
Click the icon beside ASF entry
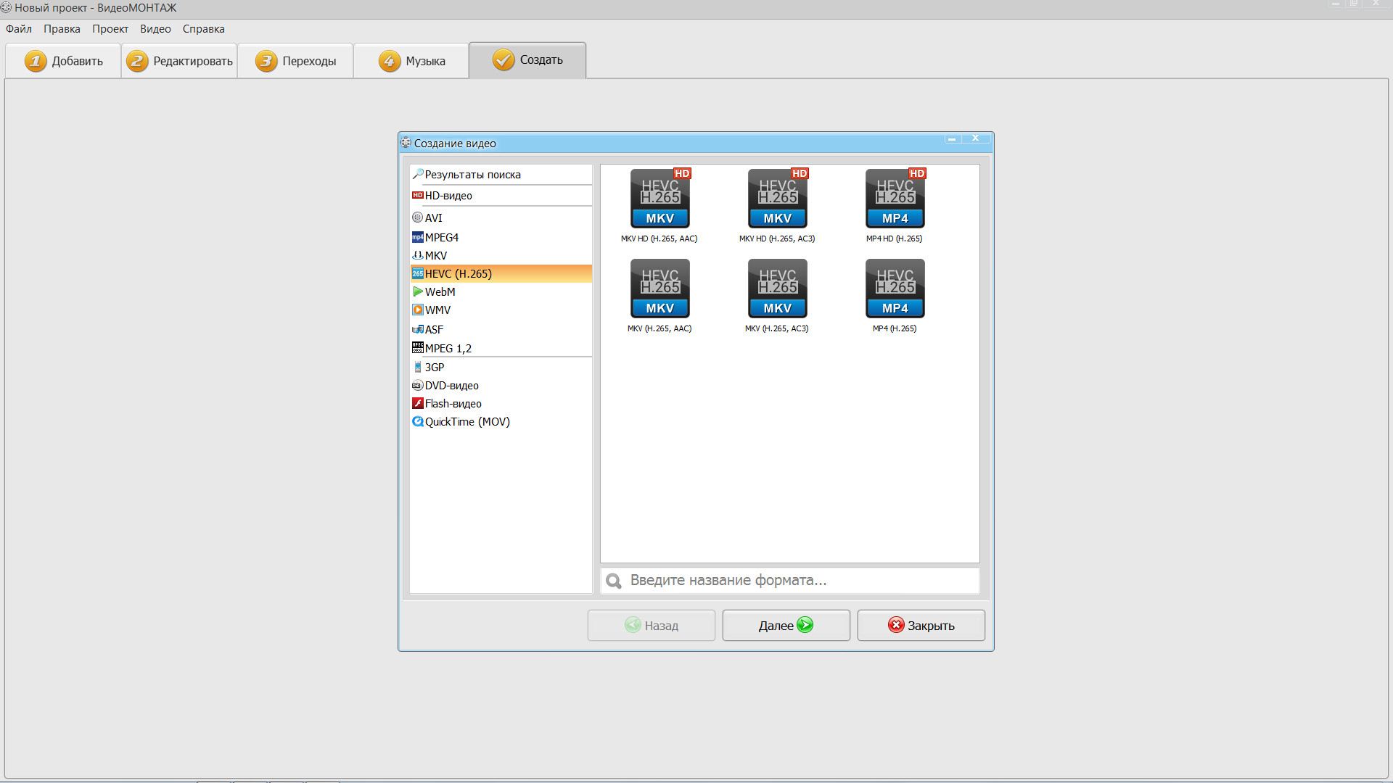pyautogui.click(x=418, y=329)
